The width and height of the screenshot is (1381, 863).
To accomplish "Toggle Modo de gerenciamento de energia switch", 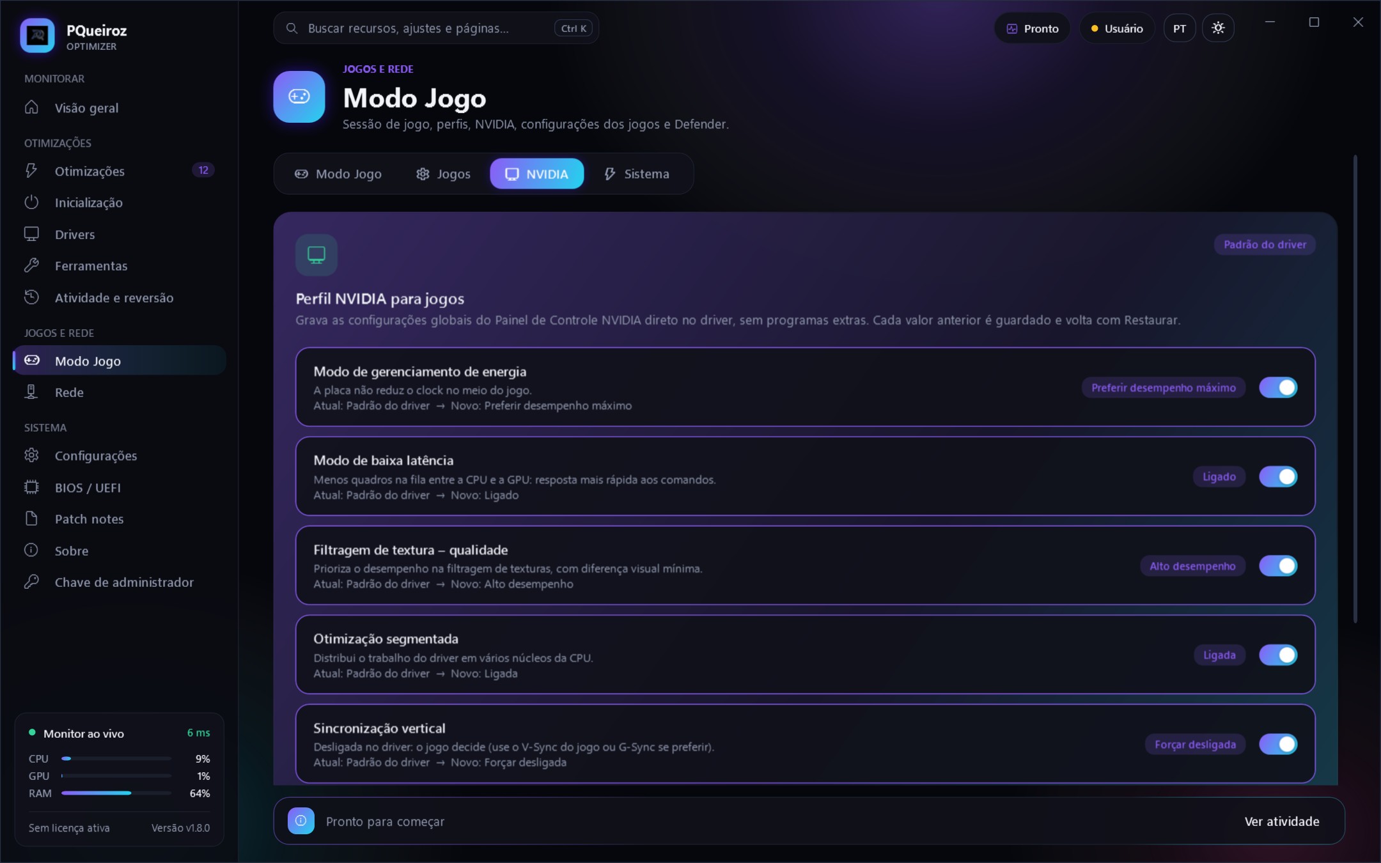I will point(1278,387).
